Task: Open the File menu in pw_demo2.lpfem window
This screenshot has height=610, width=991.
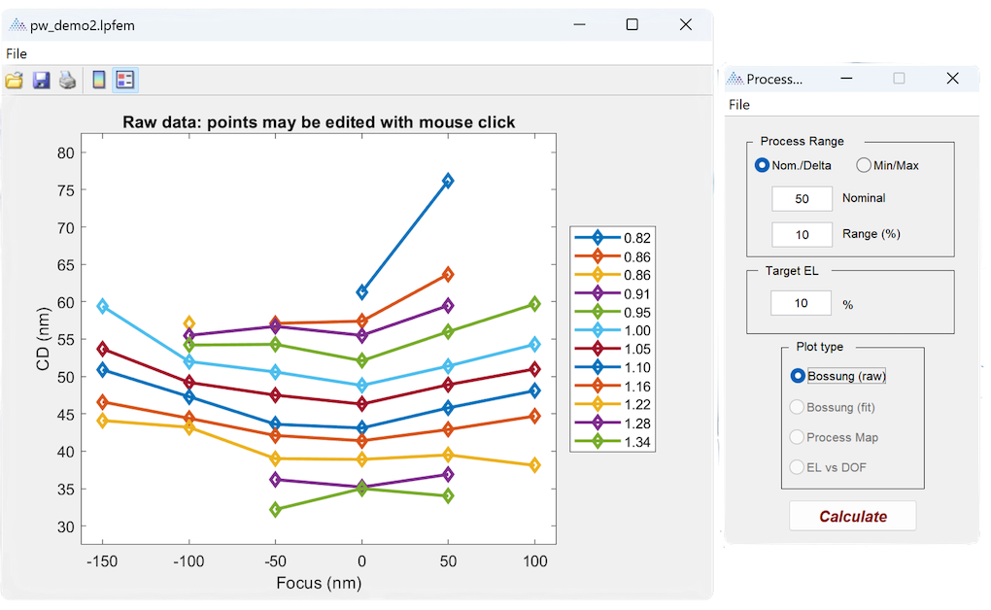Action: [x=17, y=53]
